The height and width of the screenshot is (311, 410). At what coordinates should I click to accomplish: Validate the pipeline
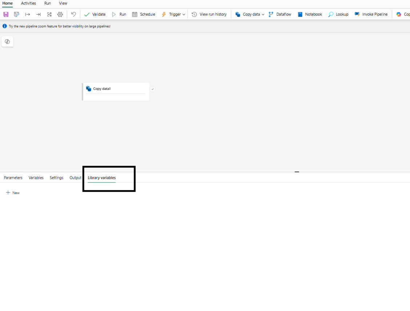[x=95, y=15]
